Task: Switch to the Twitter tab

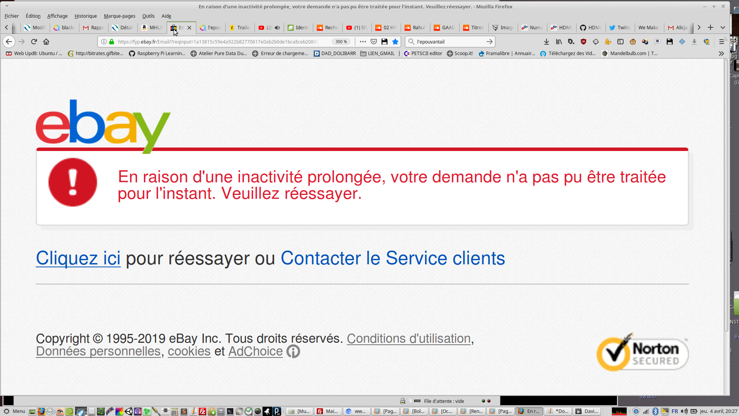Action: (x=620, y=28)
